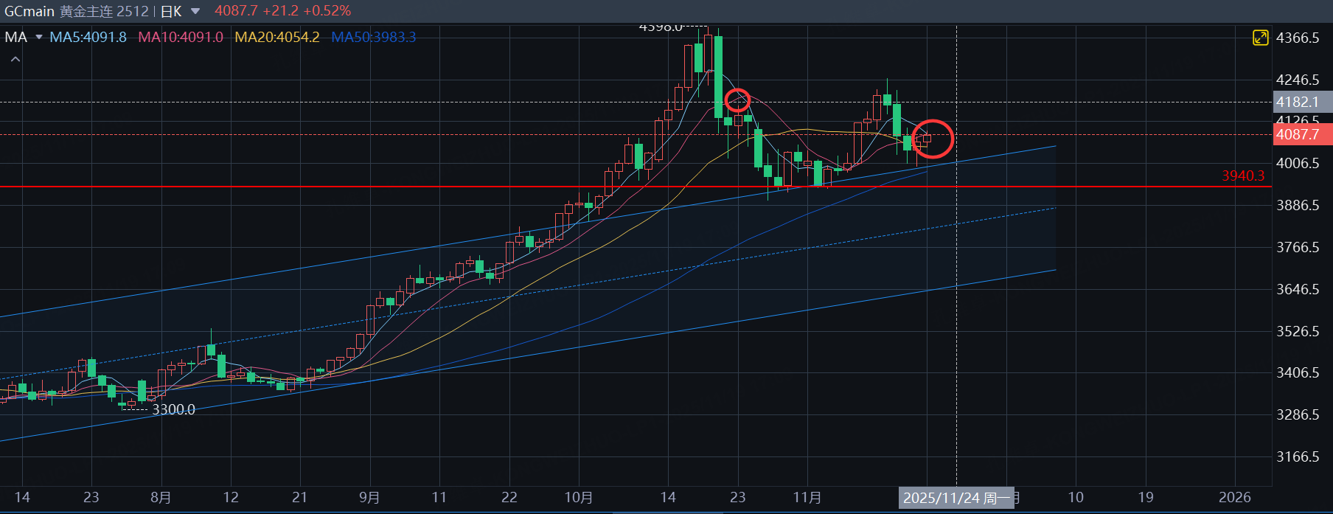
Task: Click the 8月 date axis label
Action: pos(161,497)
